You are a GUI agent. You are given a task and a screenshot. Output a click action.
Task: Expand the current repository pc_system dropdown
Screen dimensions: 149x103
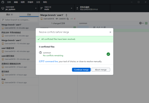click(19, 8)
